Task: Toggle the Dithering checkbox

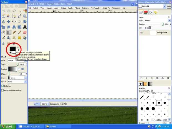Action: [2, 86]
